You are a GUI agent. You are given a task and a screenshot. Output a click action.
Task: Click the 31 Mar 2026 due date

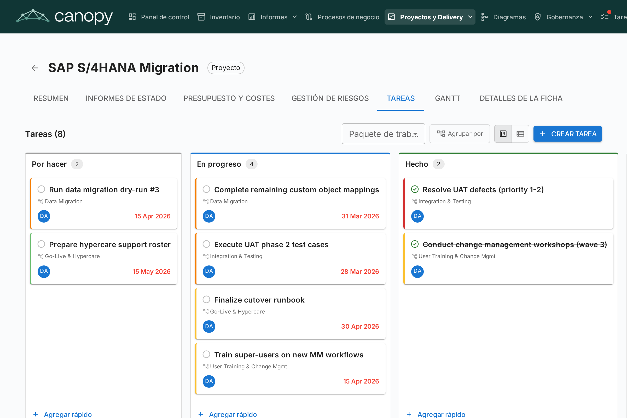(360, 216)
